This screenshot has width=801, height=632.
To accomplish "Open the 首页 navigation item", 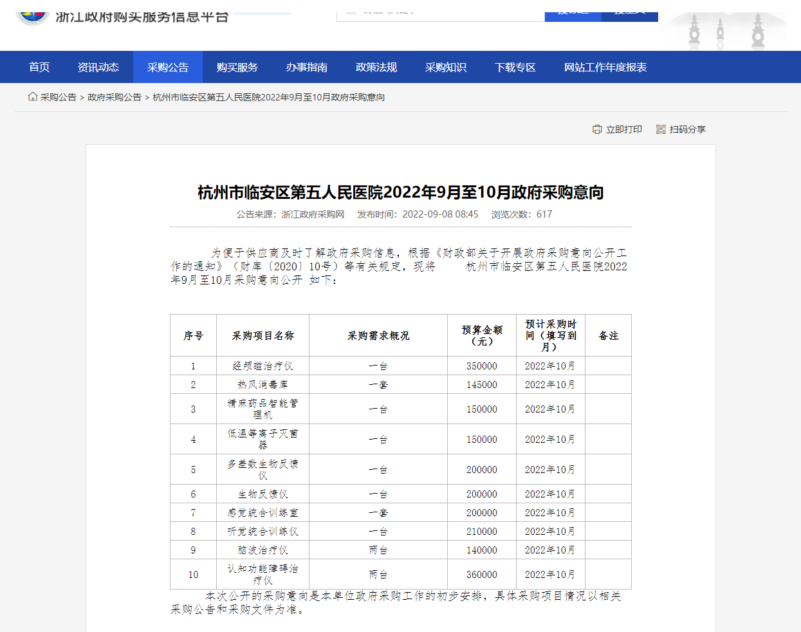I will 39,67.
